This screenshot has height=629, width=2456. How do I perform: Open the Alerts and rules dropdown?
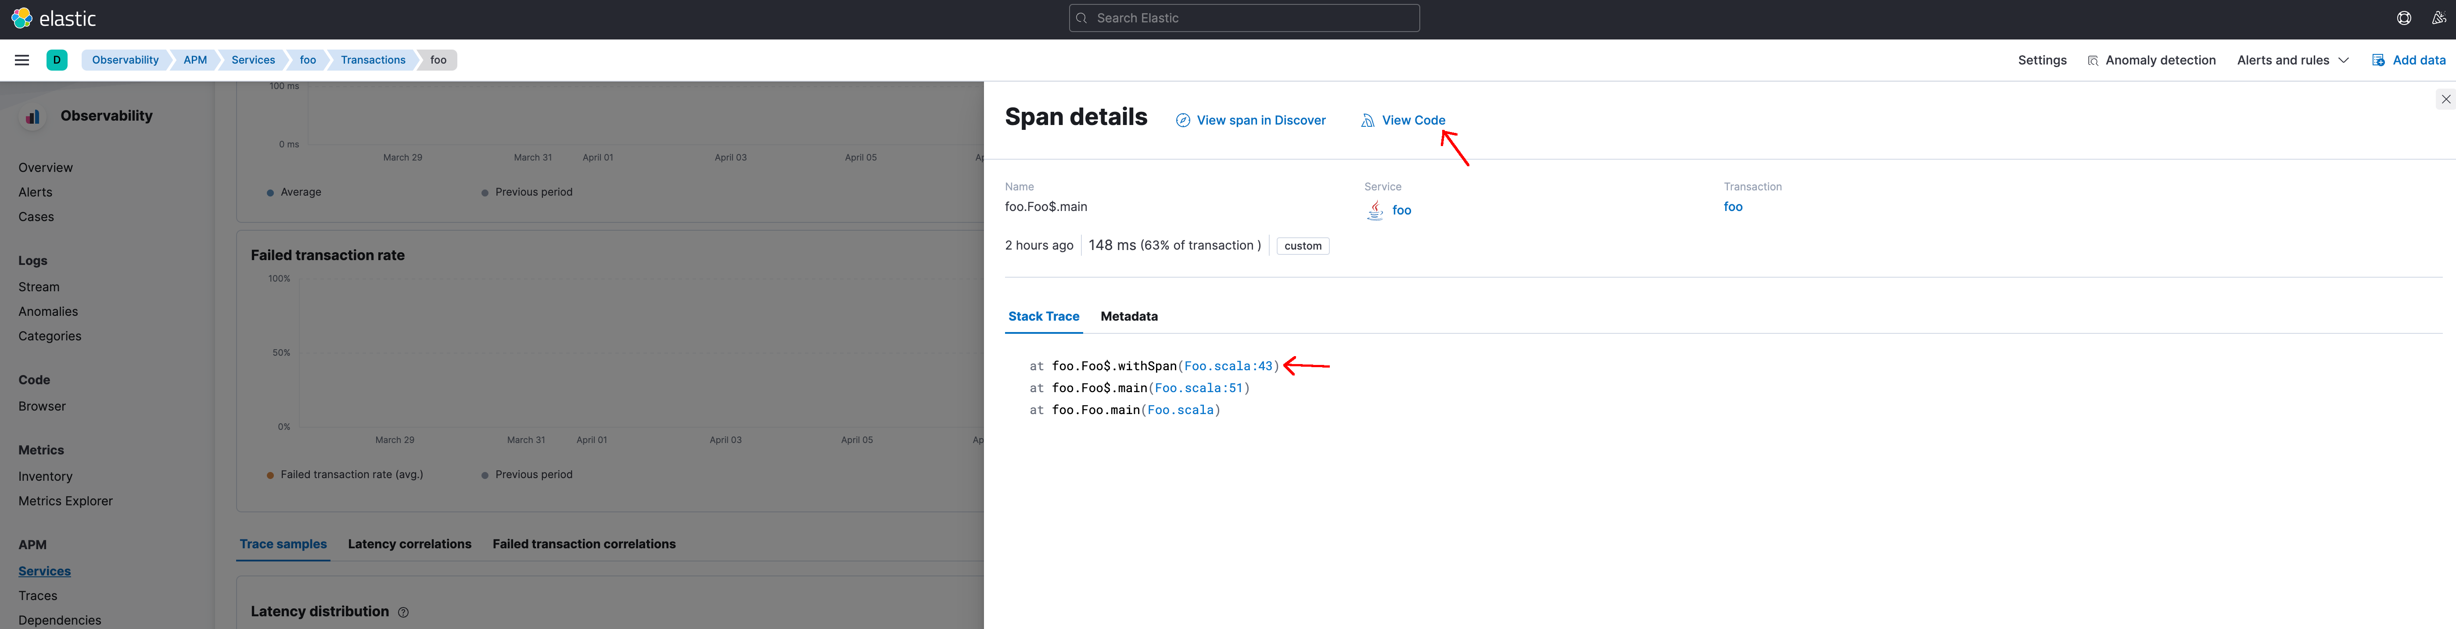[x=2290, y=60]
